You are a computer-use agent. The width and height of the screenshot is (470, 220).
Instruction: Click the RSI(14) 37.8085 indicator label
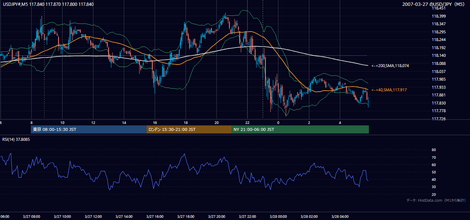click(x=16, y=139)
